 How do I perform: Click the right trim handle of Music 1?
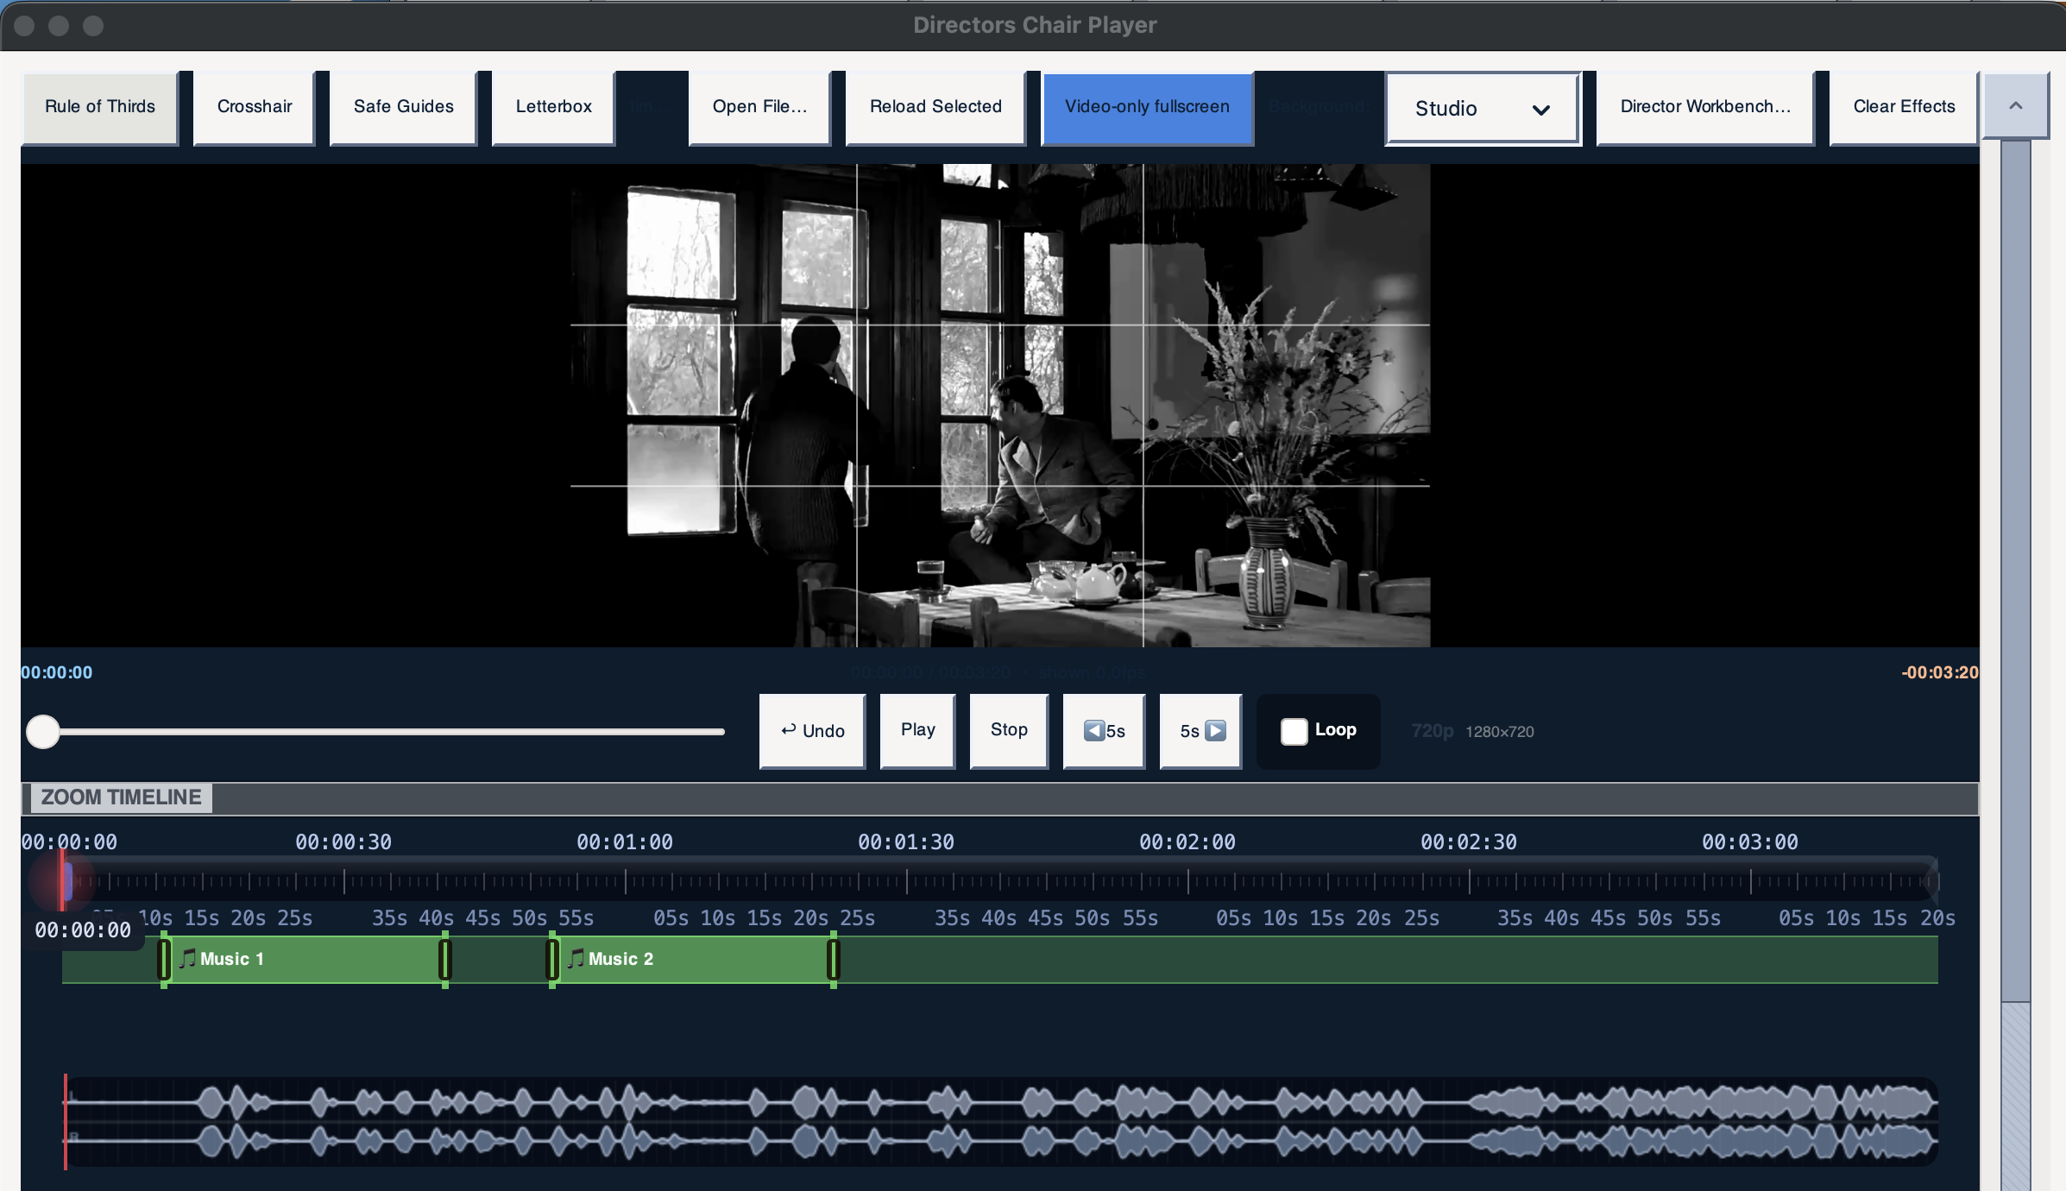pyautogui.click(x=445, y=960)
